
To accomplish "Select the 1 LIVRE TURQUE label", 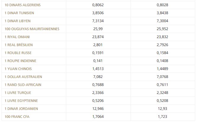I will coord(18,93).
